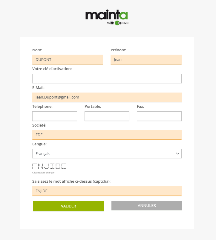Viewport: 216px width, 240px height.
Task: Focus the empty Fax input box
Action: tap(159, 116)
